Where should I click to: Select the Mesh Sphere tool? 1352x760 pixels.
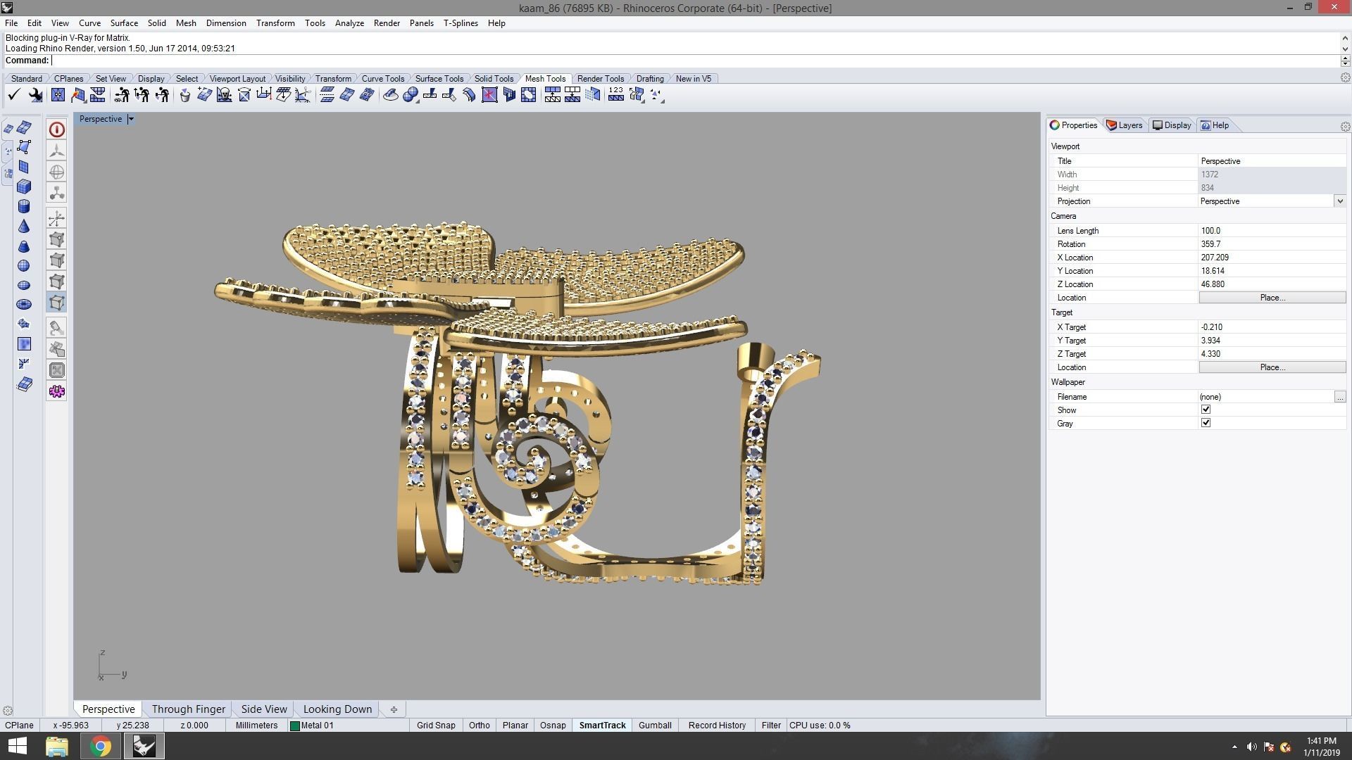pos(24,265)
